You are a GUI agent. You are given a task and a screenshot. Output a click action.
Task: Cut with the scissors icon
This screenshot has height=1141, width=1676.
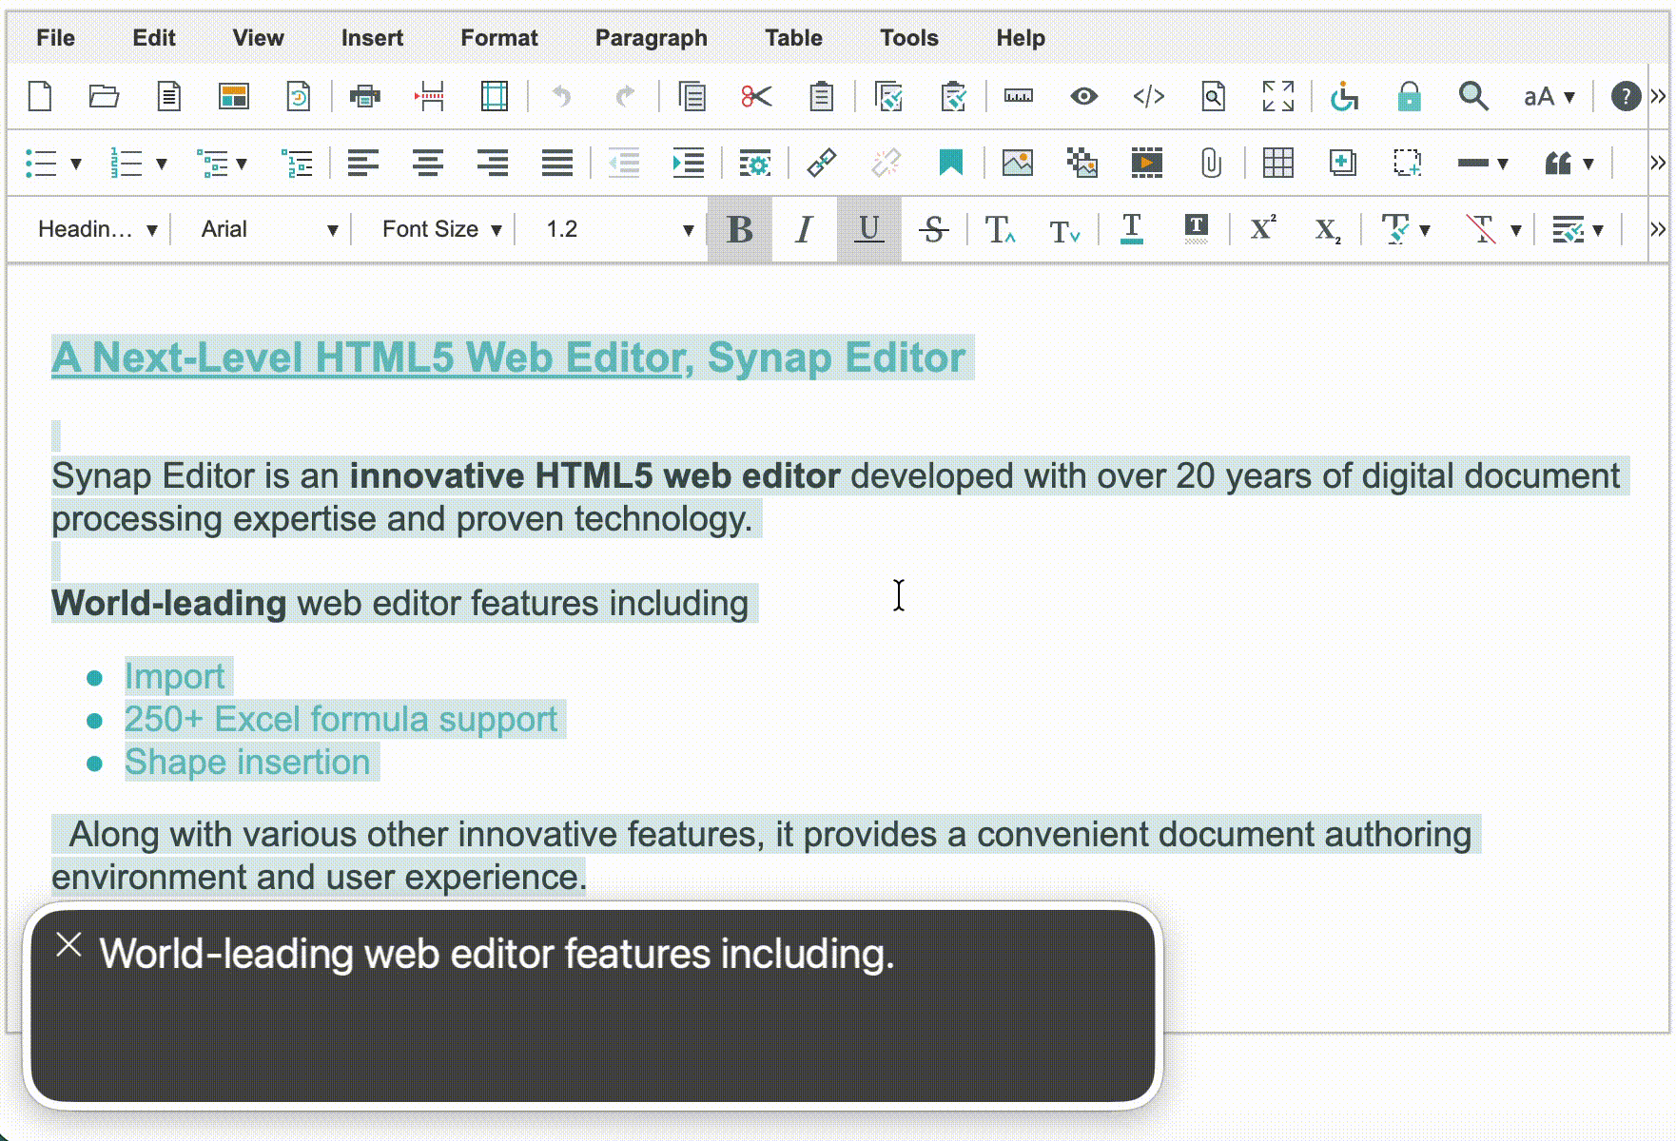point(756,96)
